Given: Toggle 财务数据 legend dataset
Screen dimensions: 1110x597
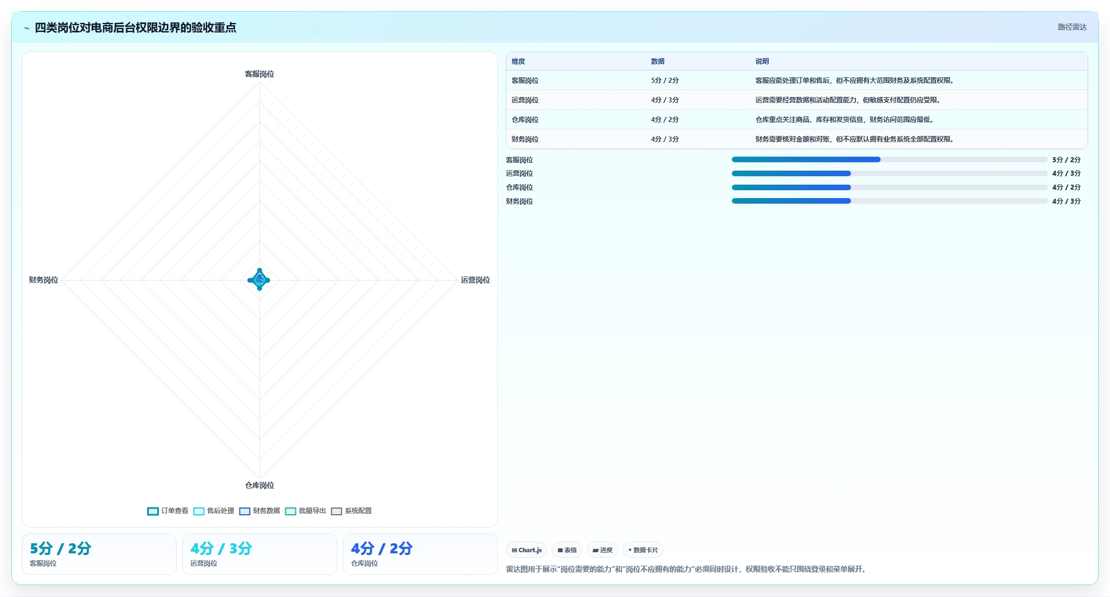Looking at the screenshot, I should click(260, 511).
